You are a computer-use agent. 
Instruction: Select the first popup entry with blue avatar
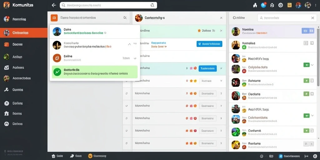[x=95, y=32]
